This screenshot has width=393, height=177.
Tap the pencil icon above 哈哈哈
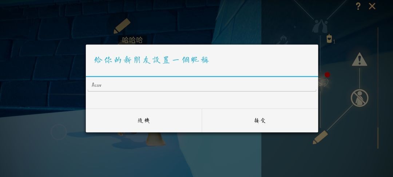[122, 26]
